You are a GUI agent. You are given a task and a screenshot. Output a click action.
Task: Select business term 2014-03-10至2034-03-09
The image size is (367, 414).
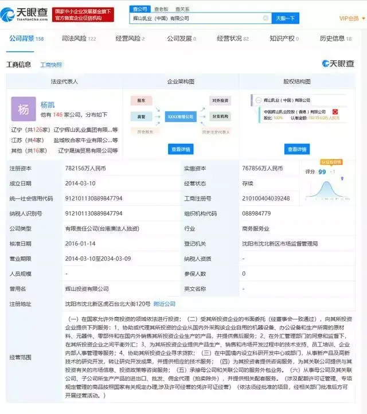[x=98, y=259]
